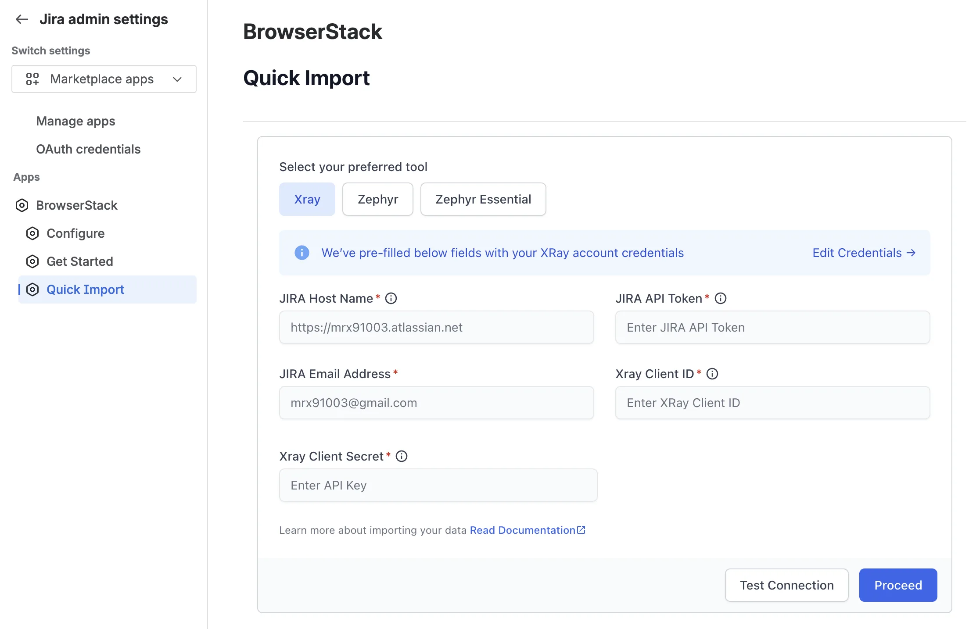Click the pre-filled XRay credentials banner text

pos(502,253)
